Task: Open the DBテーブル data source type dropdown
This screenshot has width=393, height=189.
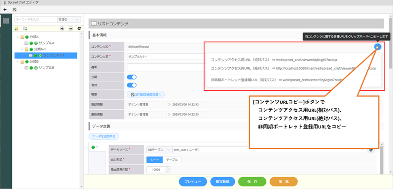Action: (x=158, y=150)
